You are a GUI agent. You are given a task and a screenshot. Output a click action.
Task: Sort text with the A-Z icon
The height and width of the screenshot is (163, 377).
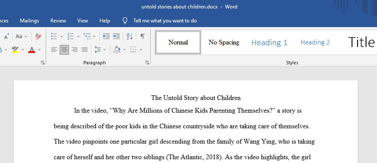(x=129, y=36)
